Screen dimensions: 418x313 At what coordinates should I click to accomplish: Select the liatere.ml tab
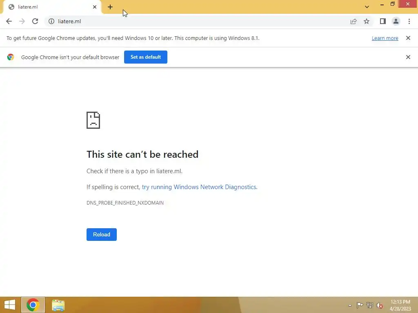point(51,7)
